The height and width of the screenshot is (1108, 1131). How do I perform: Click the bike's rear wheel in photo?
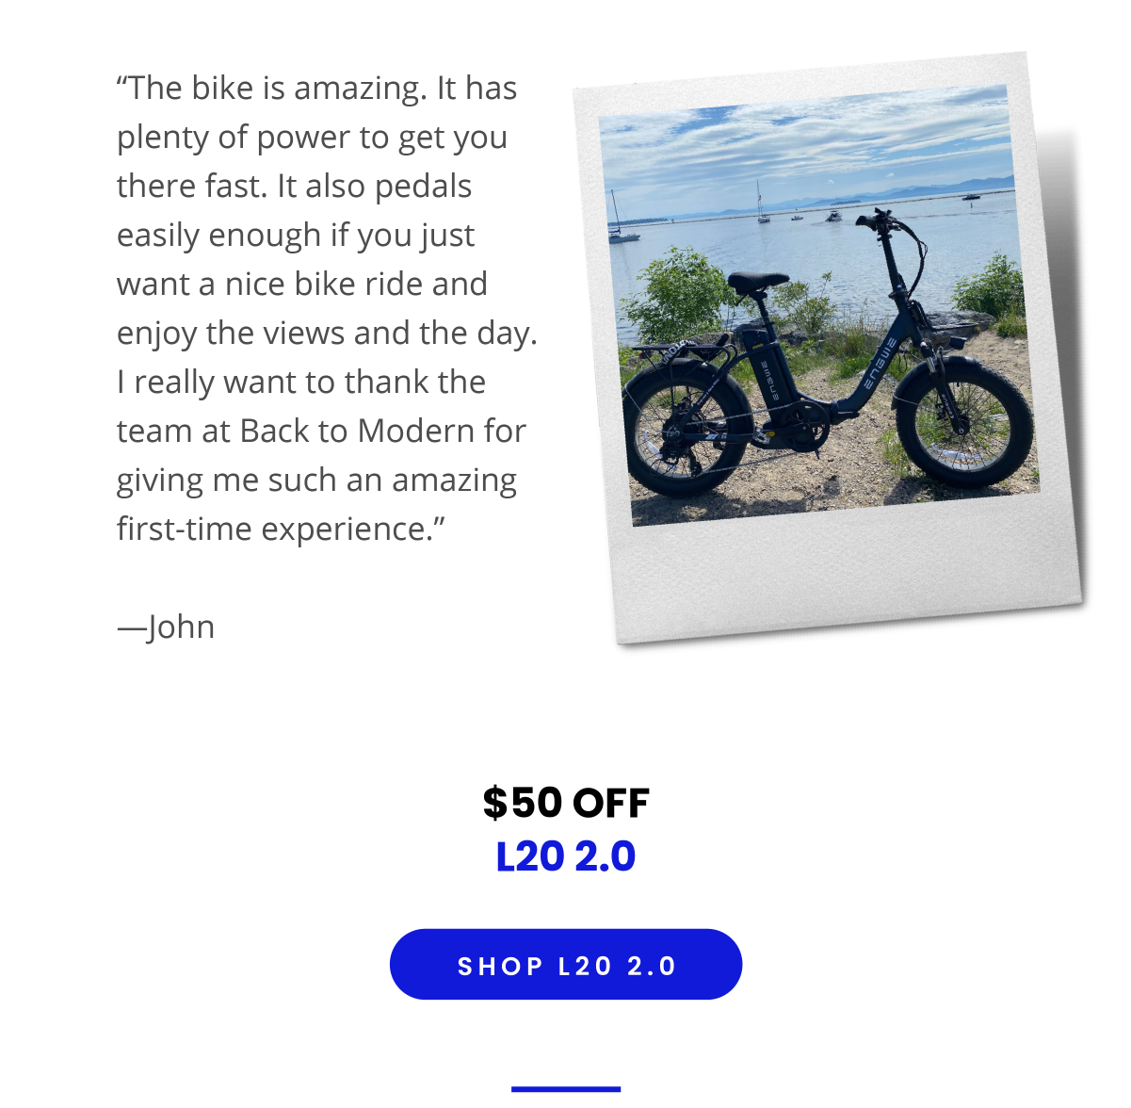688,430
